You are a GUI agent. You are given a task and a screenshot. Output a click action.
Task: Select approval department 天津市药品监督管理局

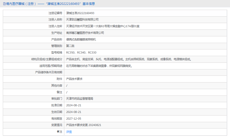point(80,99)
